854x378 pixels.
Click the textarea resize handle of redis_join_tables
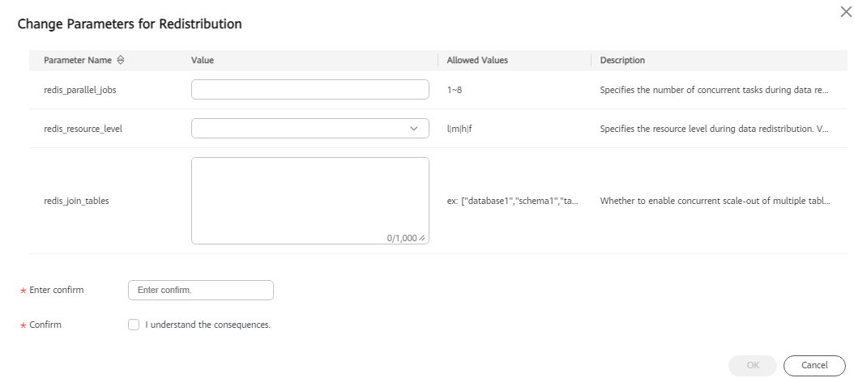click(x=422, y=238)
